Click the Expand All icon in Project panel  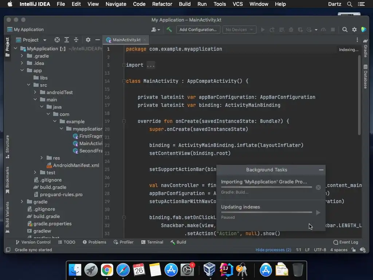click(x=67, y=40)
